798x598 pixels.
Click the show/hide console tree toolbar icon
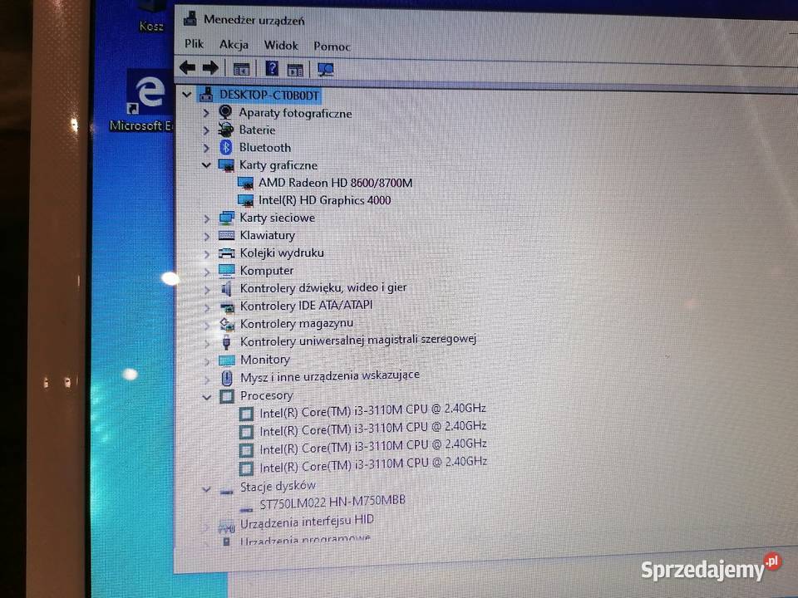241,69
